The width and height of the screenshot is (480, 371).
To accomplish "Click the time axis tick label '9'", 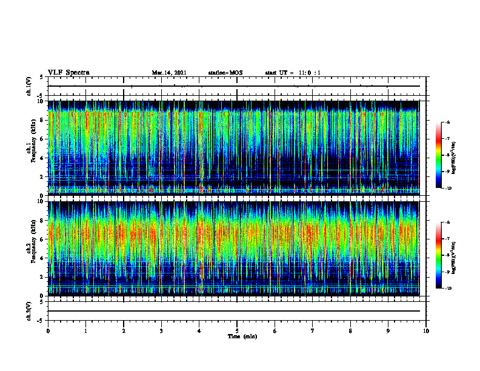I will pos(388,331).
